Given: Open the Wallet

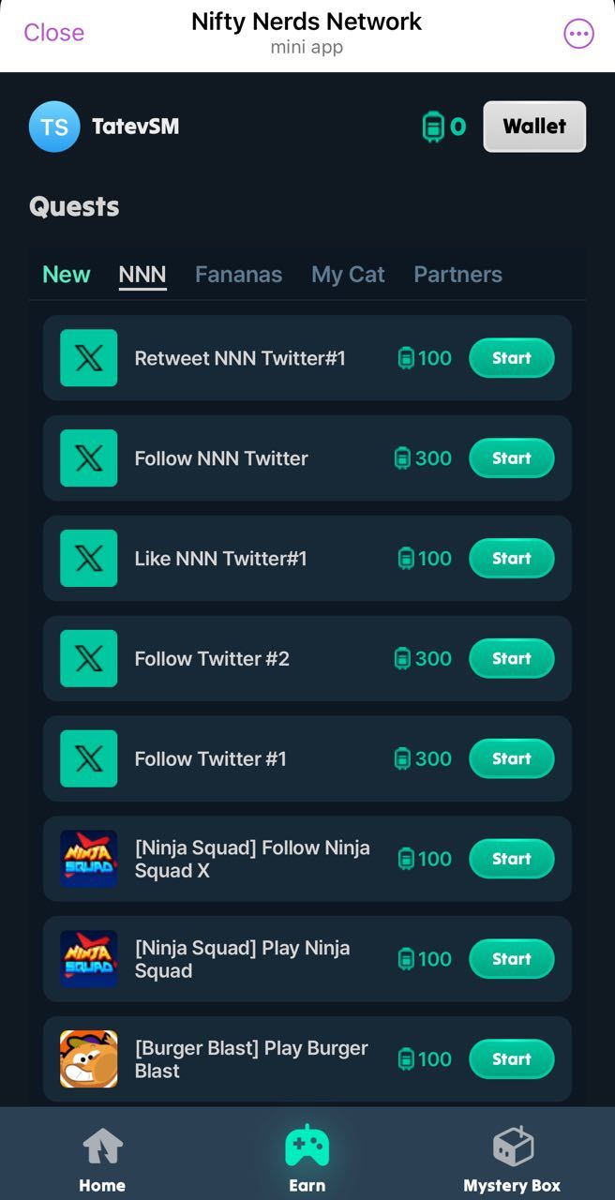Looking at the screenshot, I should click(534, 127).
